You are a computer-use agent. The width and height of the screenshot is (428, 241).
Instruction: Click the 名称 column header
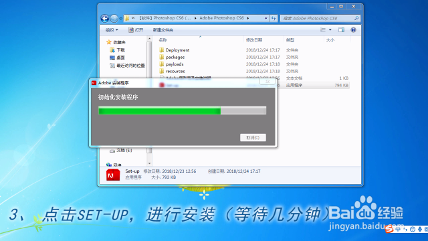(x=163, y=40)
